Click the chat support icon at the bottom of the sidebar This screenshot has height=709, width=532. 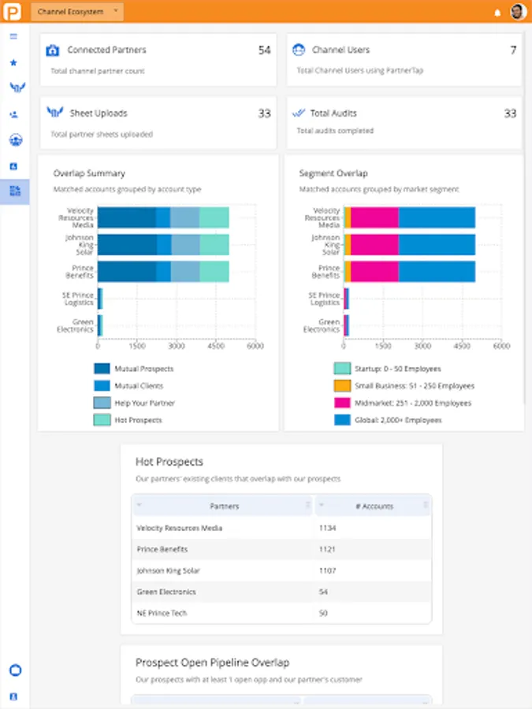[14, 670]
